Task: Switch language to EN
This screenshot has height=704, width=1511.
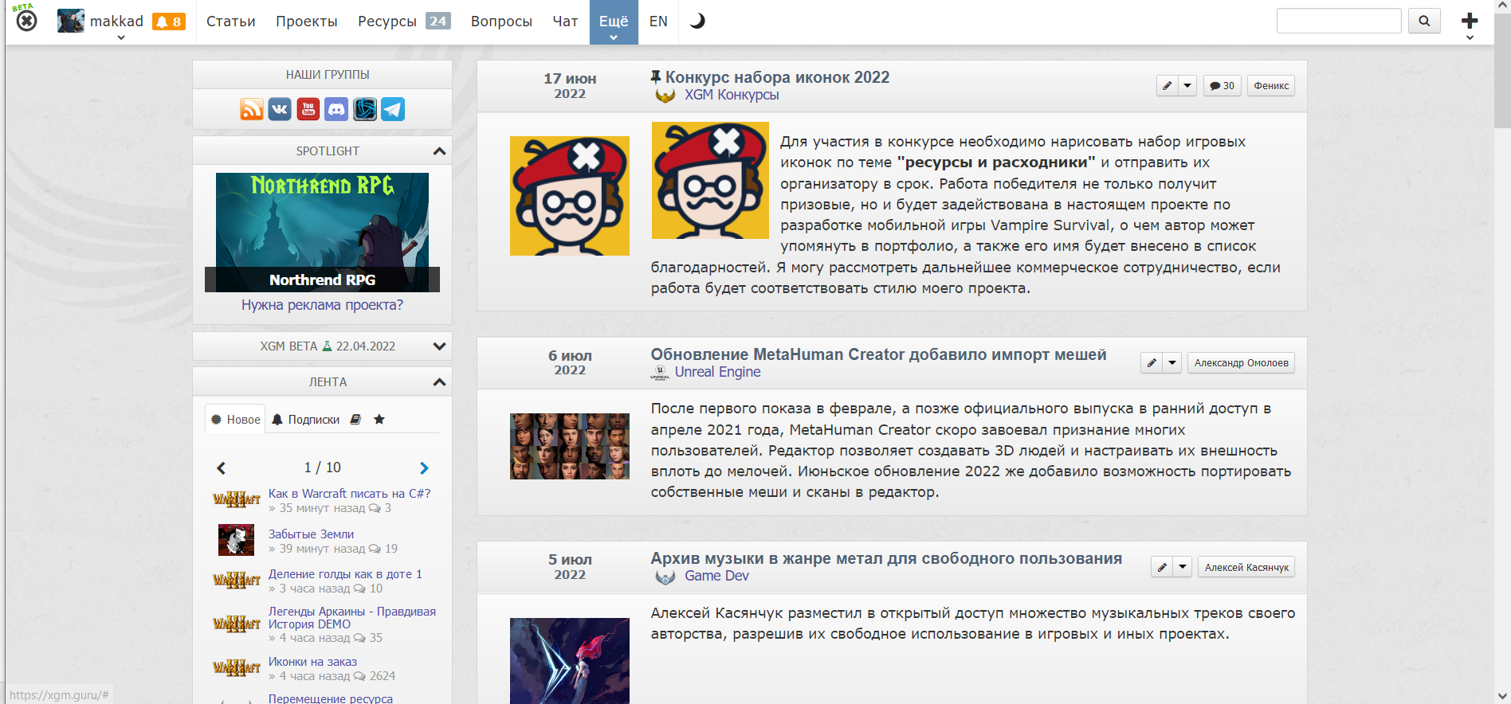Action: [658, 22]
